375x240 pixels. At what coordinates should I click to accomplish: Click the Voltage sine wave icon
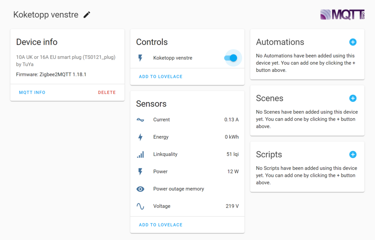point(140,206)
